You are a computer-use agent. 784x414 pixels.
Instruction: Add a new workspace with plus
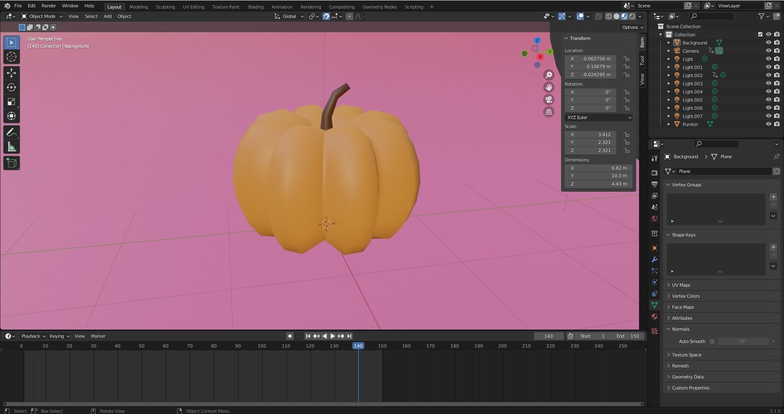(x=432, y=7)
